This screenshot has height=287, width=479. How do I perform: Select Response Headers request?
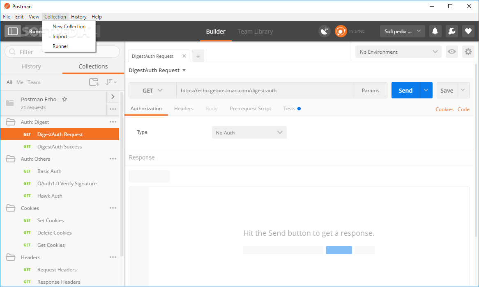(60, 282)
